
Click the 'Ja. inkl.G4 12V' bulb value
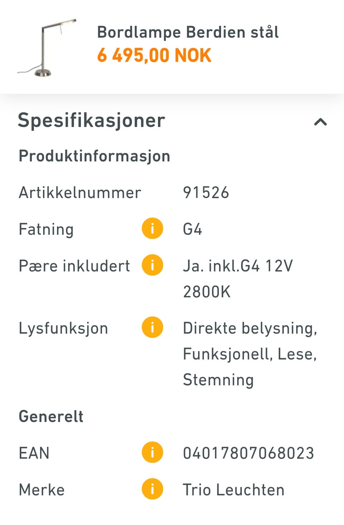coord(238,266)
